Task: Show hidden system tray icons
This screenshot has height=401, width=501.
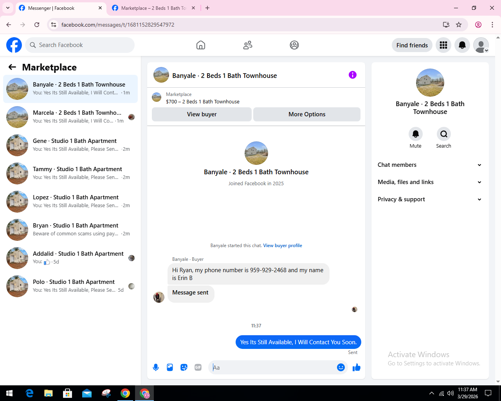Action: [x=432, y=393]
